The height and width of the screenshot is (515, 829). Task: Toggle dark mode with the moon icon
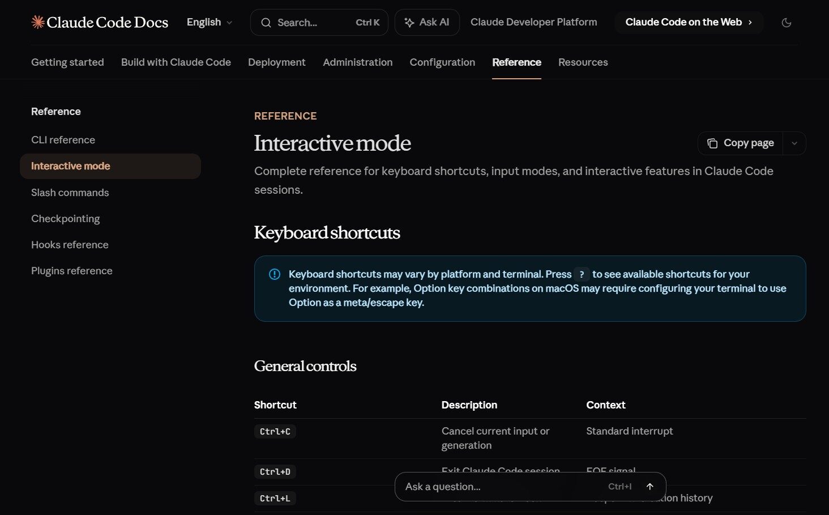(786, 23)
